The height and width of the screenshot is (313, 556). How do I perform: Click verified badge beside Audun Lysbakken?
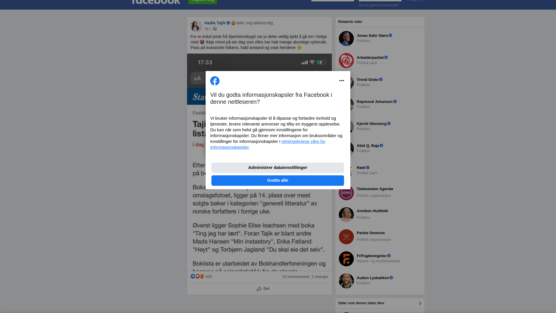pyautogui.click(x=391, y=278)
